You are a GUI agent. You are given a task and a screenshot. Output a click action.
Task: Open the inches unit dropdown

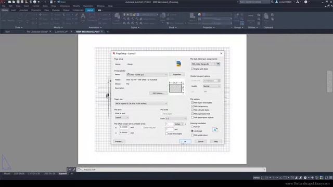click(x=179, y=124)
